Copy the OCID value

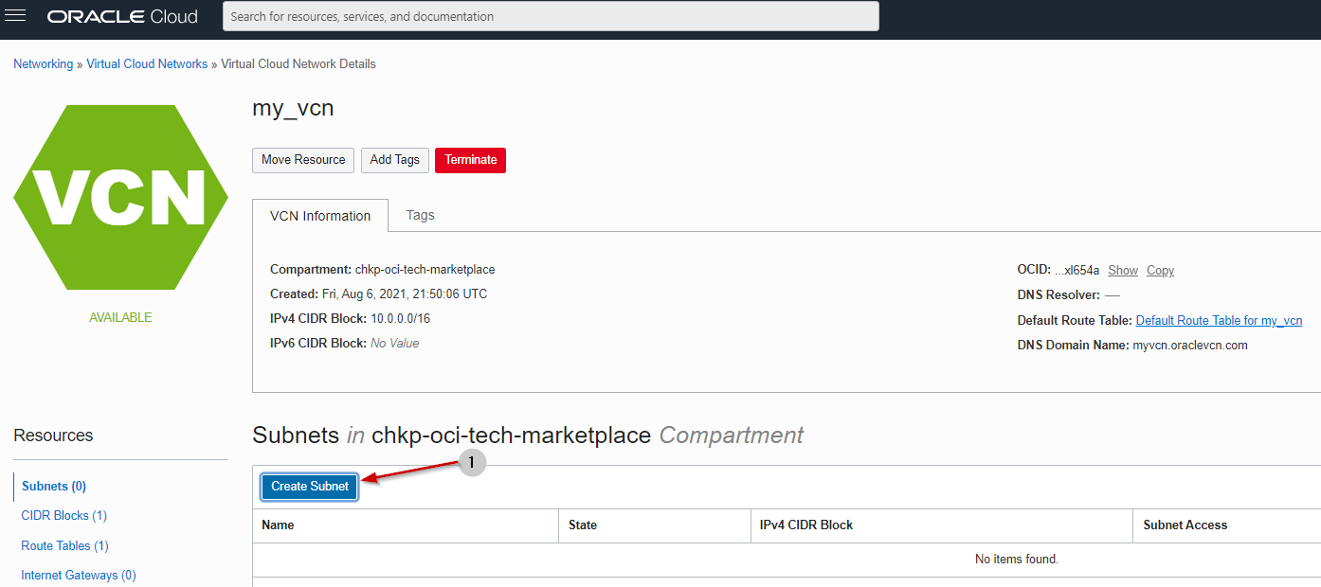pyautogui.click(x=1160, y=271)
